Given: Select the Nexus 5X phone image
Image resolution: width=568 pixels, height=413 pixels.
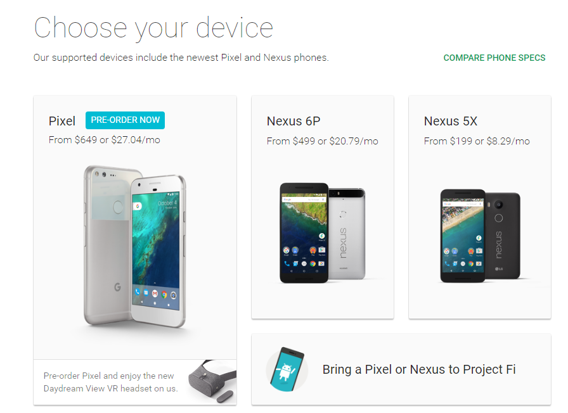Looking at the screenshot, I should coord(481,236).
